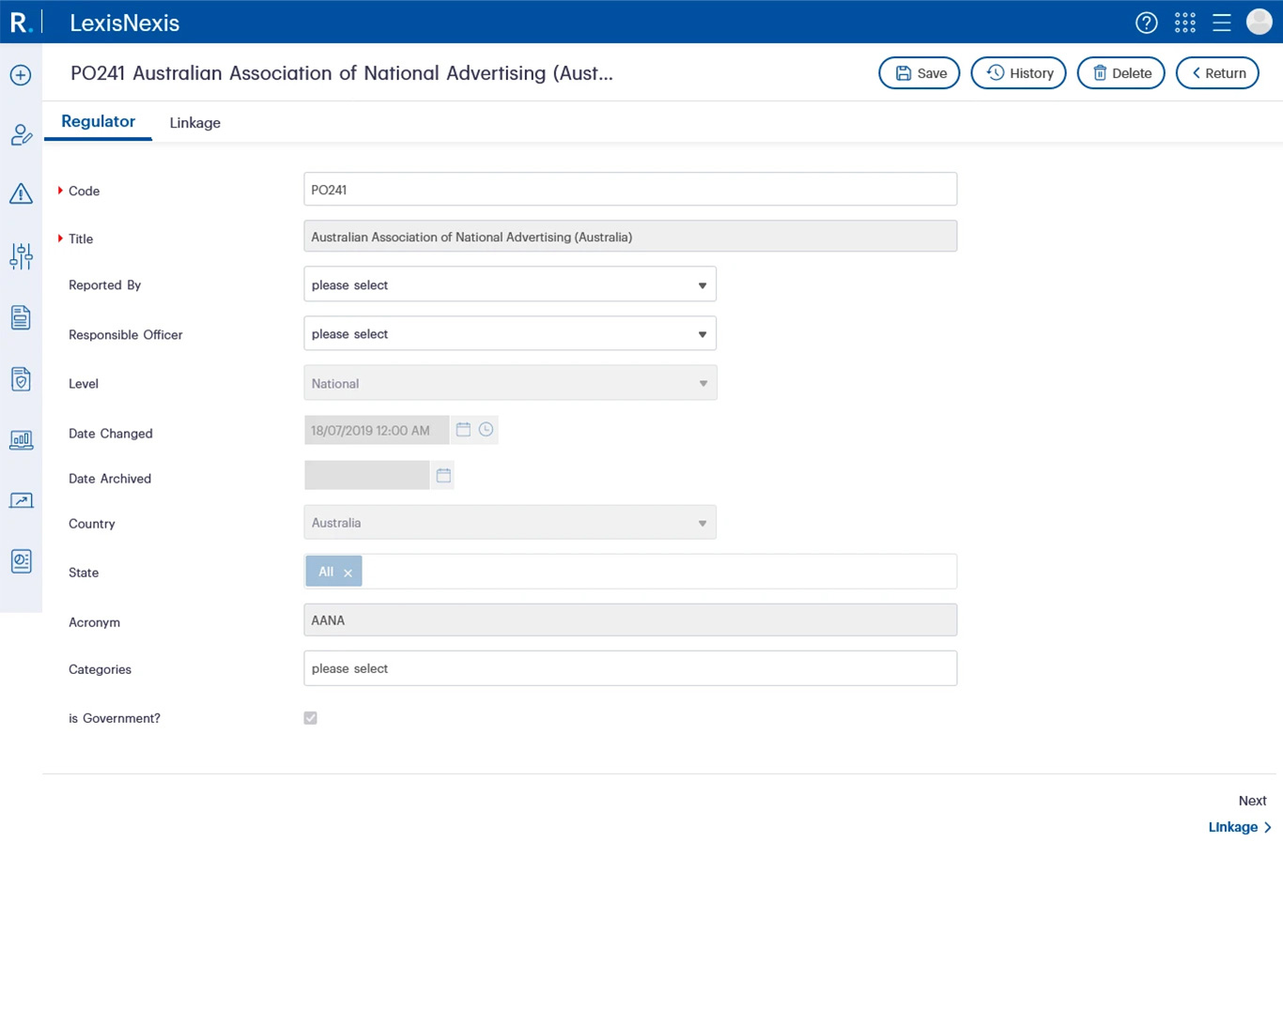This screenshot has width=1283, height=1026.
Task: Toggle the is Government checkbox
Action: tap(310, 718)
